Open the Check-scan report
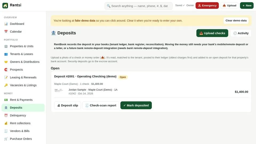 coord(101,105)
